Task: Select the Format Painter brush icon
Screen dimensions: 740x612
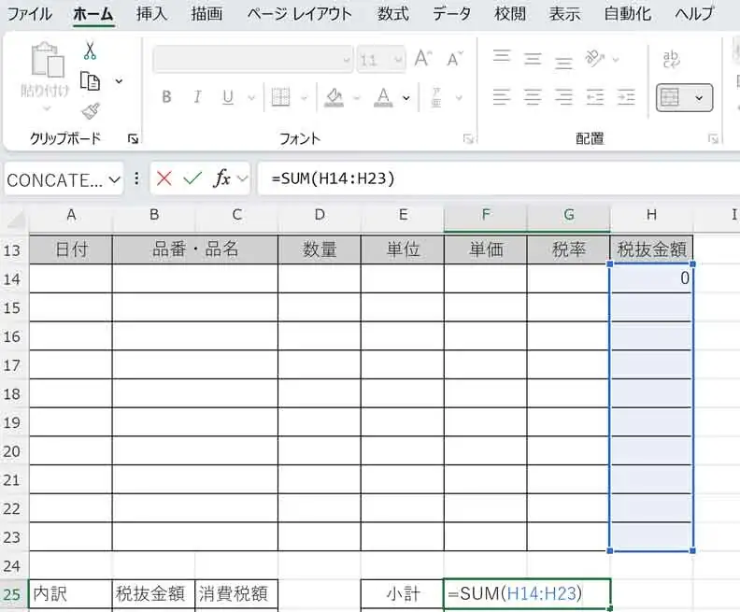Action: 91,111
